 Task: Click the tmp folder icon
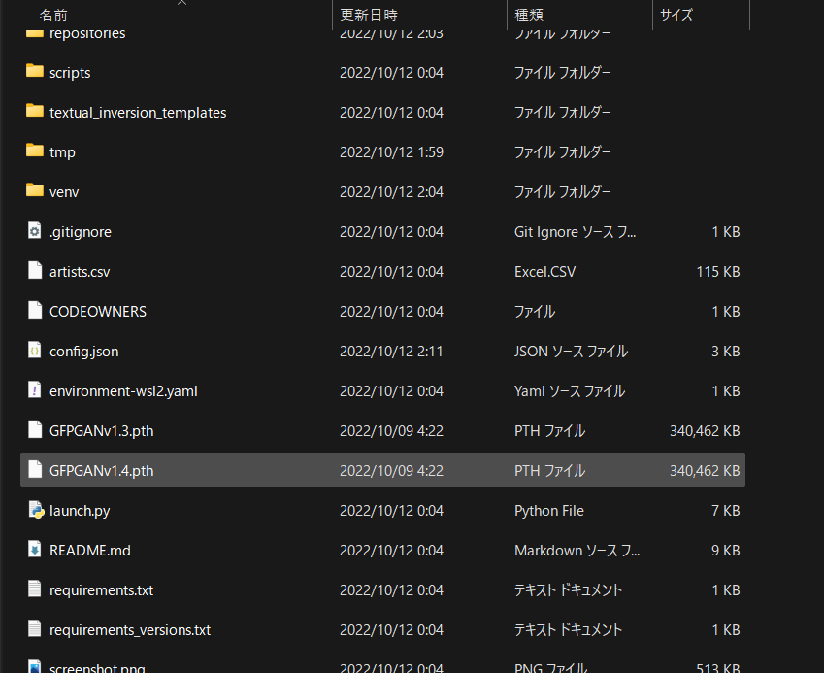tap(35, 151)
